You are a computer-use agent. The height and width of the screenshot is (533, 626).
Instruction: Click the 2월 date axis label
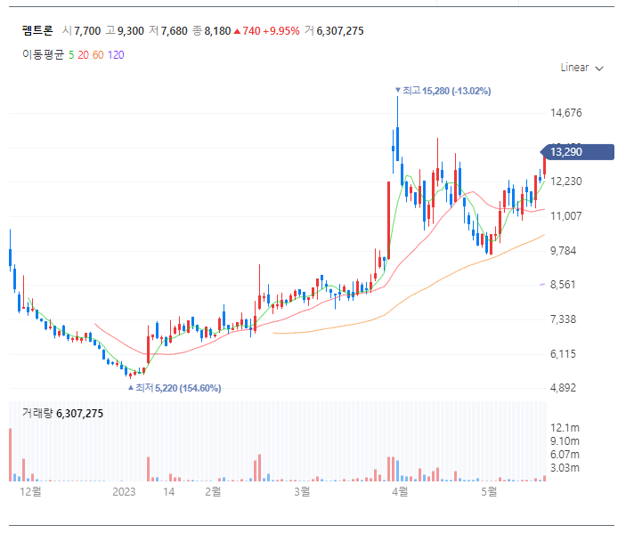click(213, 491)
